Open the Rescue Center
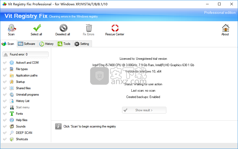 [x=115, y=30]
